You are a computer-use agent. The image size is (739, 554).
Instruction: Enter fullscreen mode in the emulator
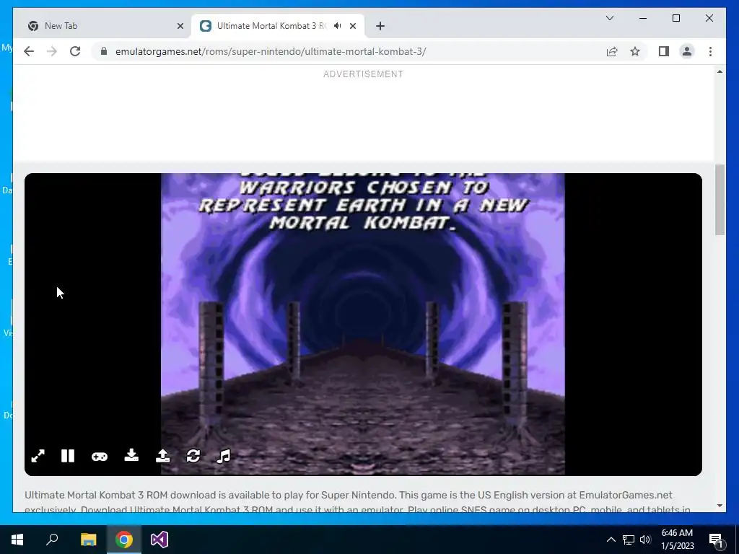(x=38, y=456)
